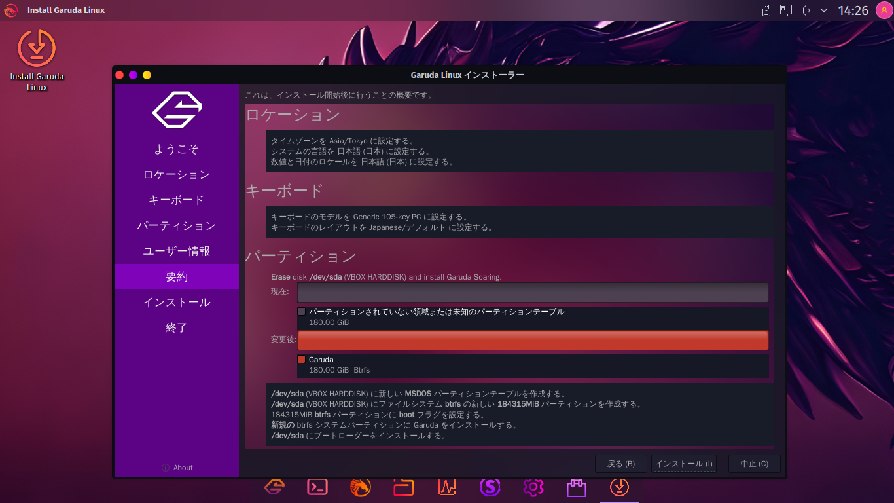Click the Garuda logo in installer sidebar
Screen dimensions: 894x503
click(177, 110)
